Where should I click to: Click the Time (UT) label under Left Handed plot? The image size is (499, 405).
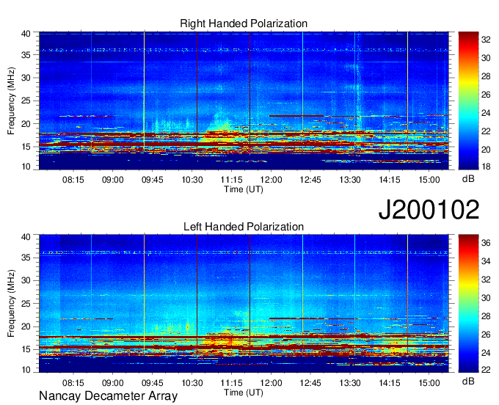(x=244, y=393)
